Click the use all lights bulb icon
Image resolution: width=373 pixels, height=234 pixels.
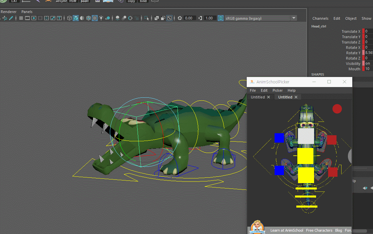pyautogui.click(x=101, y=18)
